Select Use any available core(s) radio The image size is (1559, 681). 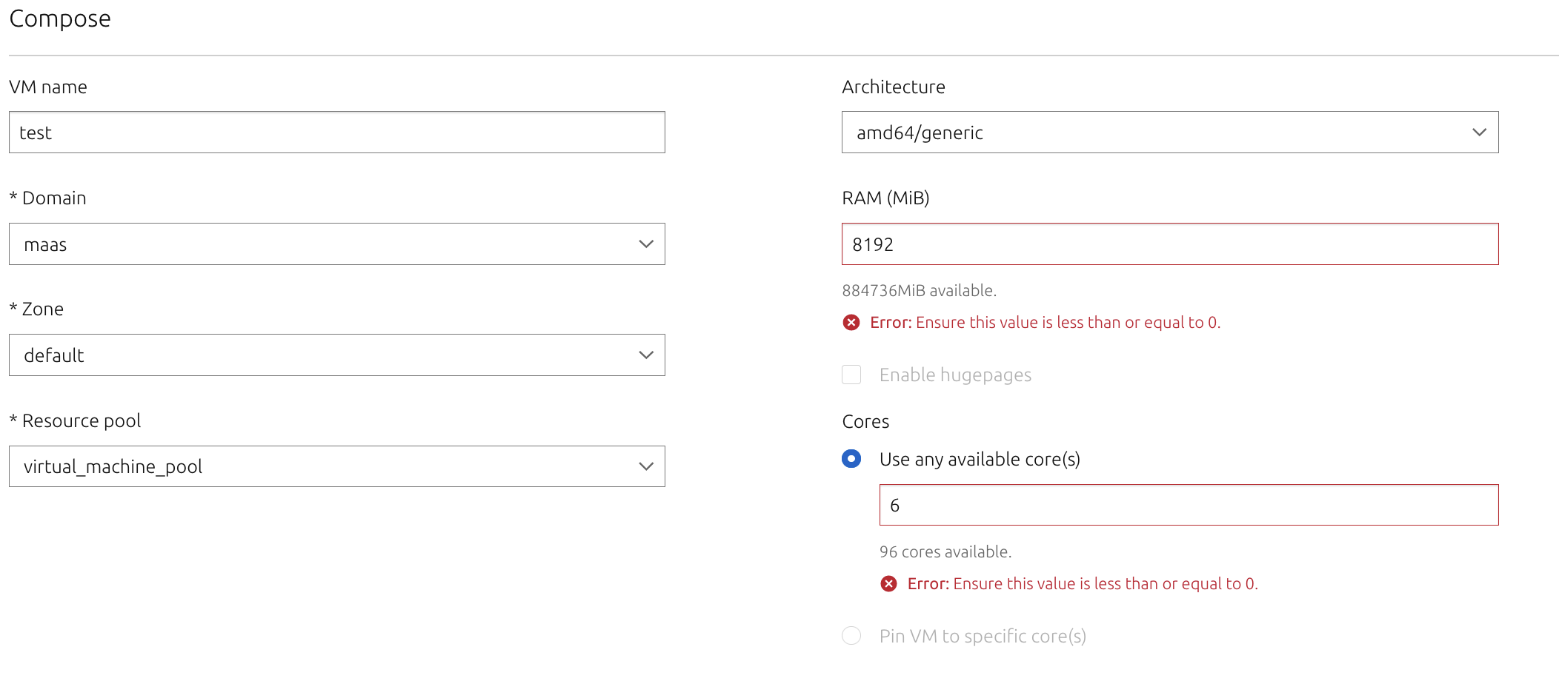pos(851,459)
